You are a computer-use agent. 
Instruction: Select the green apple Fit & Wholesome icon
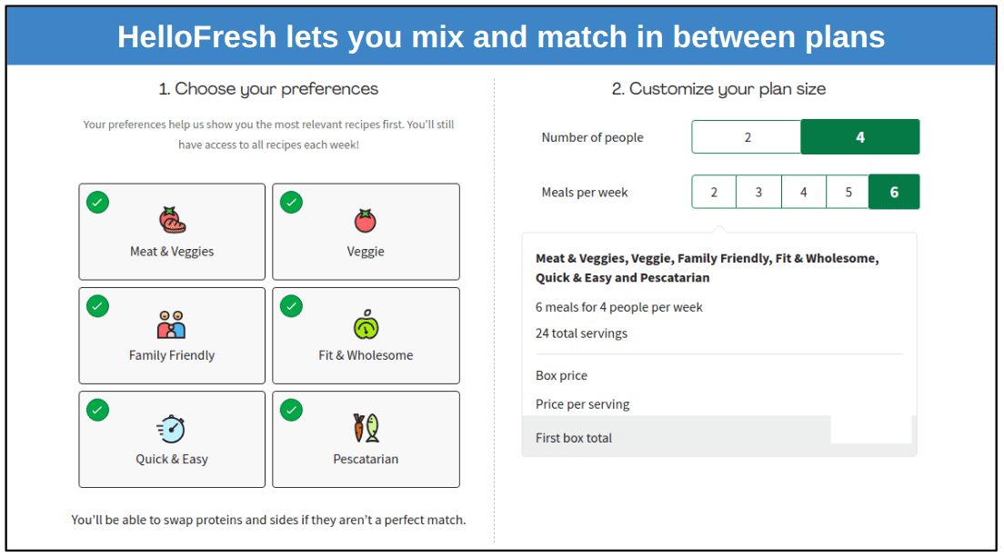click(x=366, y=324)
